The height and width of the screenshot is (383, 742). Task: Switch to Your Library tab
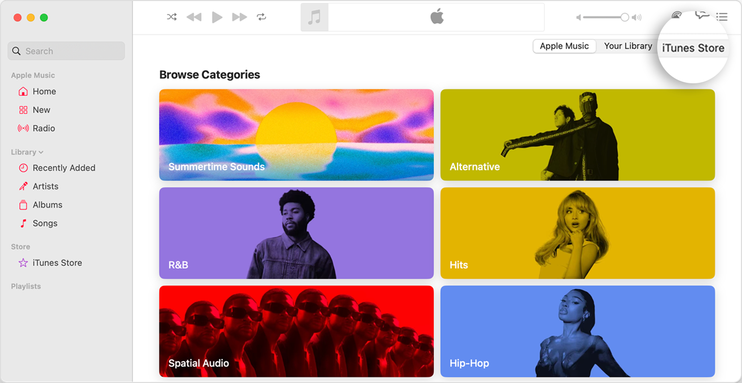pos(628,46)
